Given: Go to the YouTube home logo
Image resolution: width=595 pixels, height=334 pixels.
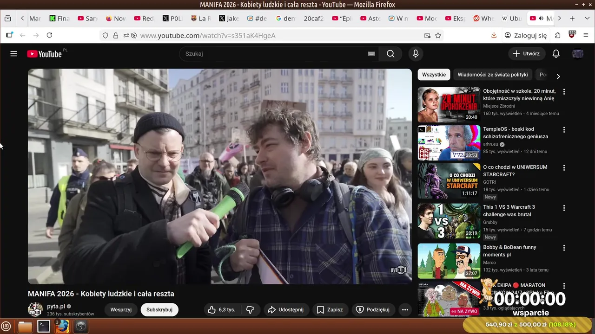Looking at the screenshot, I should 45,54.
